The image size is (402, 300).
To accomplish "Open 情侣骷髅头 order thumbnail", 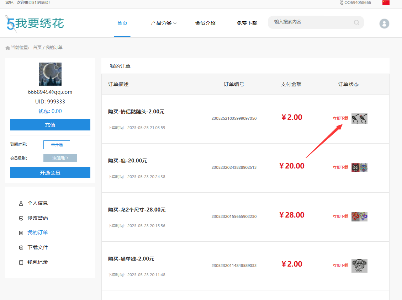I will tap(359, 118).
